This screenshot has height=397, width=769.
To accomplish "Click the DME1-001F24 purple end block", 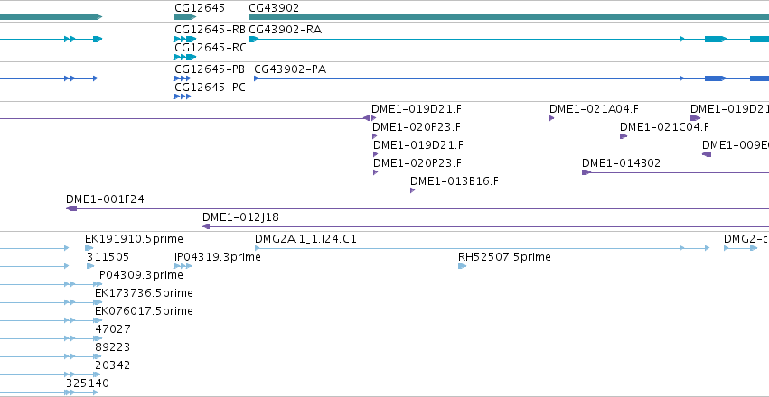I will (x=71, y=208).
